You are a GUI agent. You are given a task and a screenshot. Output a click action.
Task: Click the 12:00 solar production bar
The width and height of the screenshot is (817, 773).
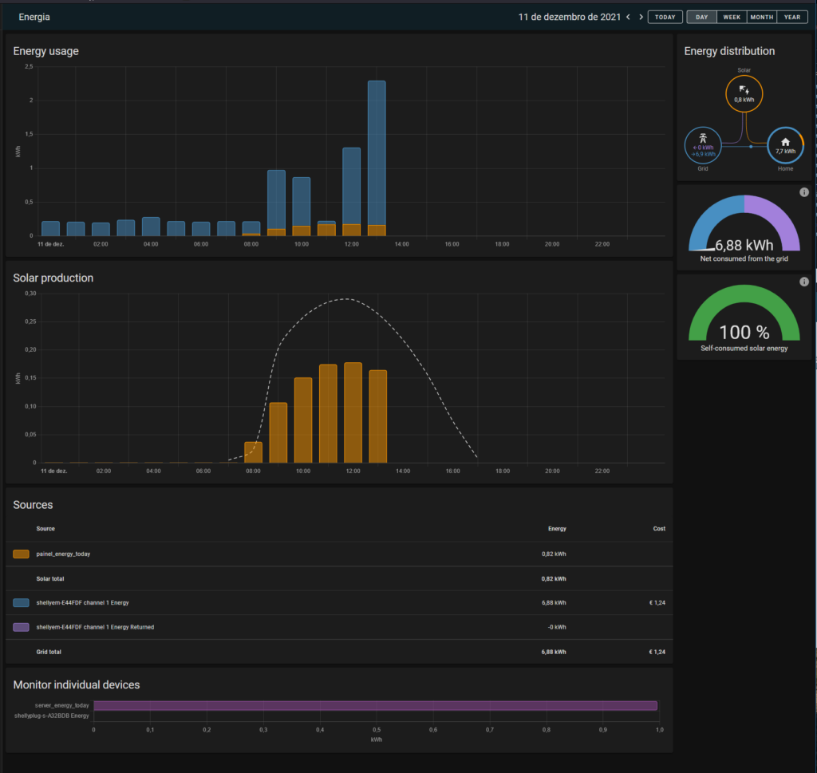point(352,412)
